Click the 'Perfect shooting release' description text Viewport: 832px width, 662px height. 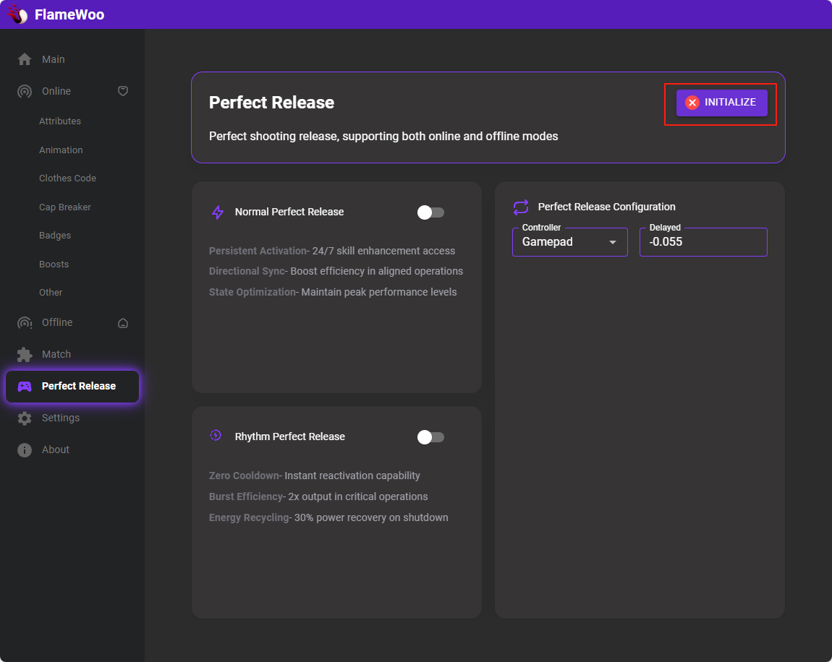coord(383,137)
